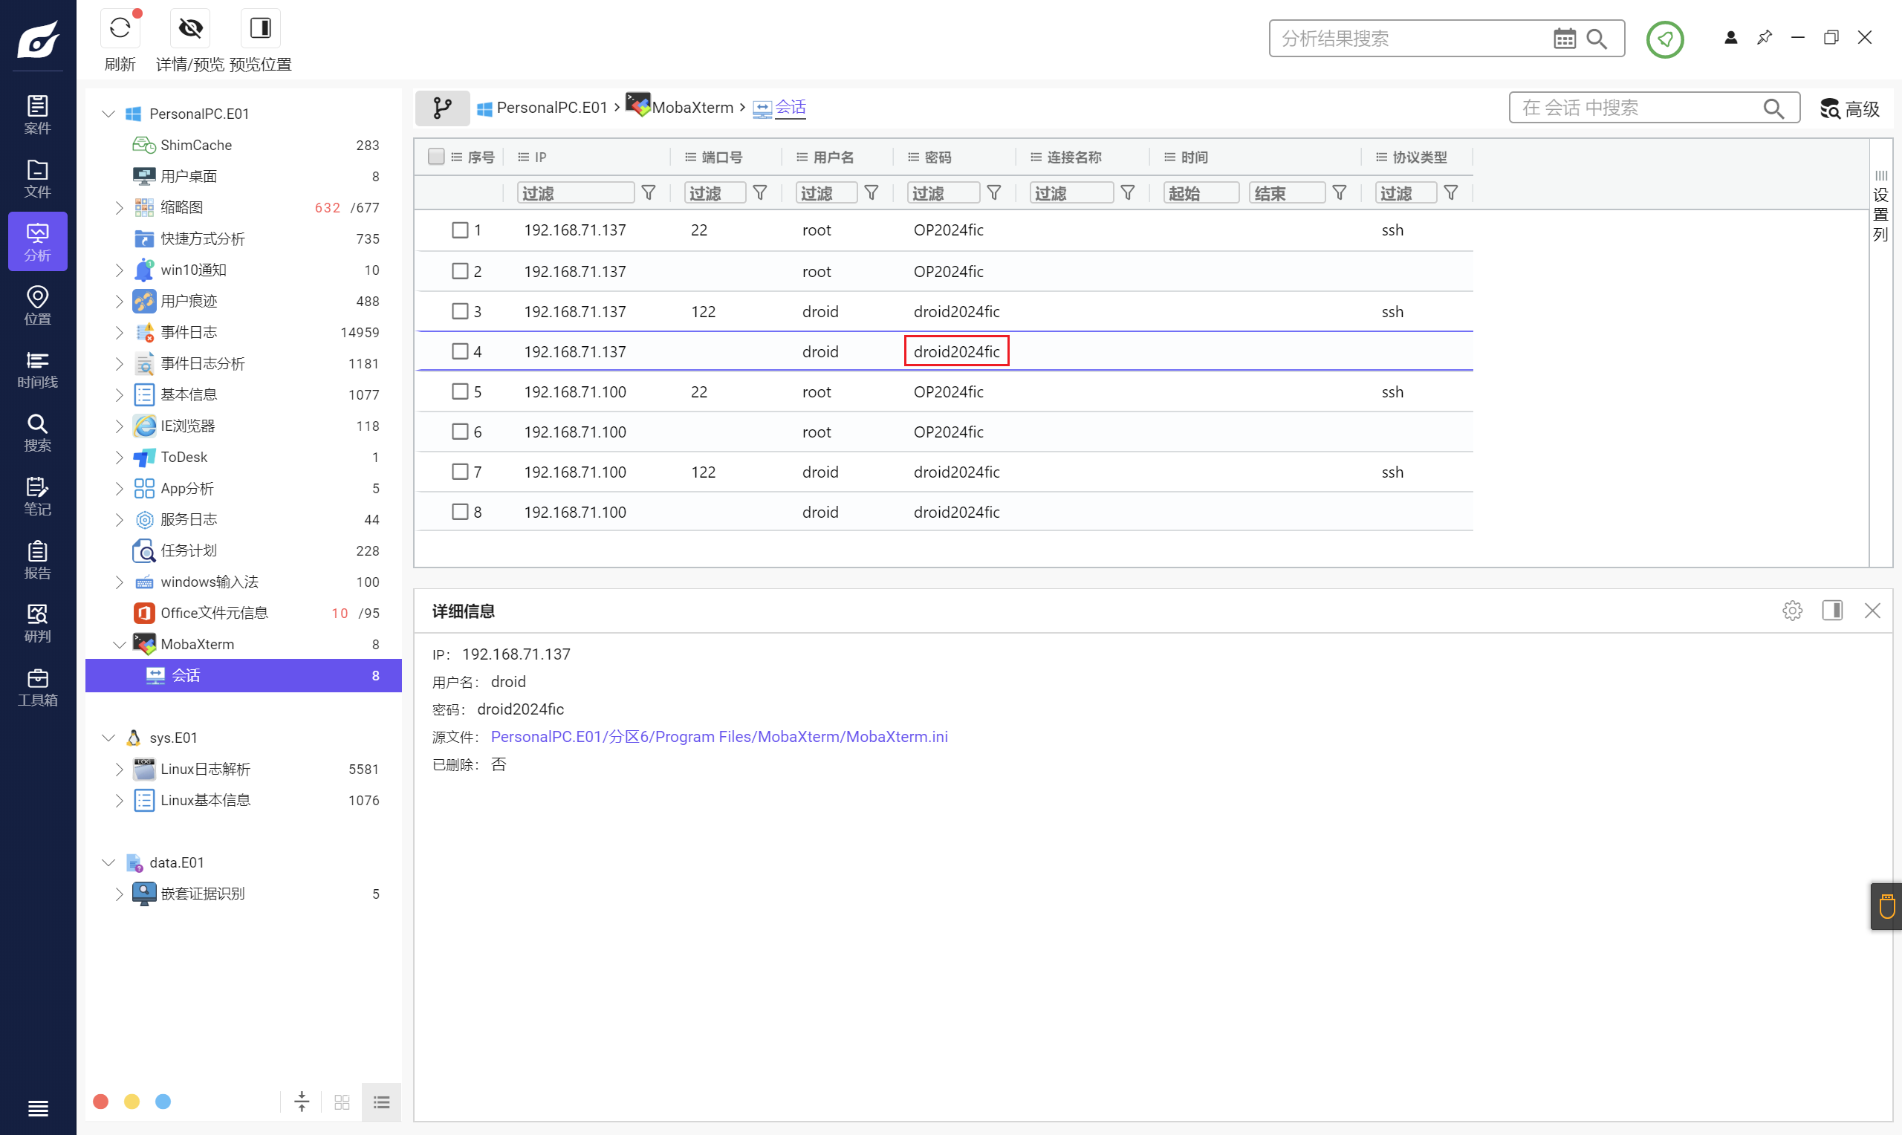Click the Refresh (刷新) toolbar icon
The image size is (1902, 1135).
pos(120,28)
